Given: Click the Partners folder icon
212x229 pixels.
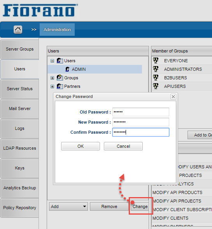Looking at the screenshot, I should click(x=60, y=86).
